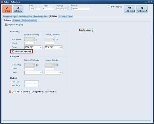Clear the Späteste Anmietung Wochentag selection
154x124 pixels.
click(x=57, y=39)
